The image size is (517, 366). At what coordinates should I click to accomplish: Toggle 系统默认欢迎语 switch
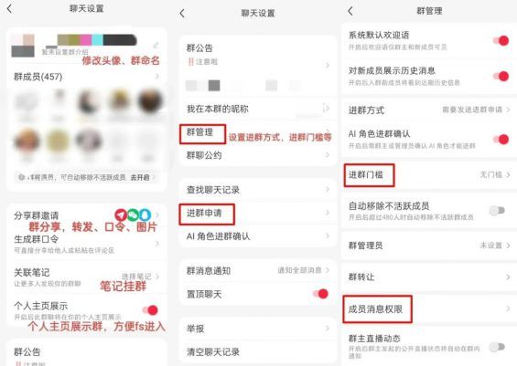(501, 41)
